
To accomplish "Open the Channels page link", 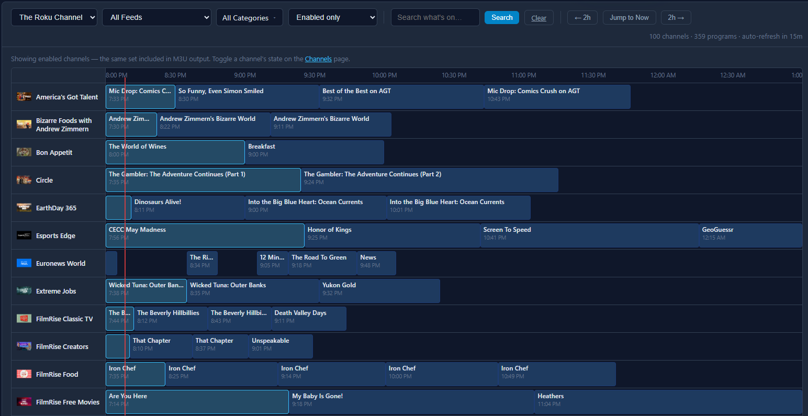I will point(318,59).
